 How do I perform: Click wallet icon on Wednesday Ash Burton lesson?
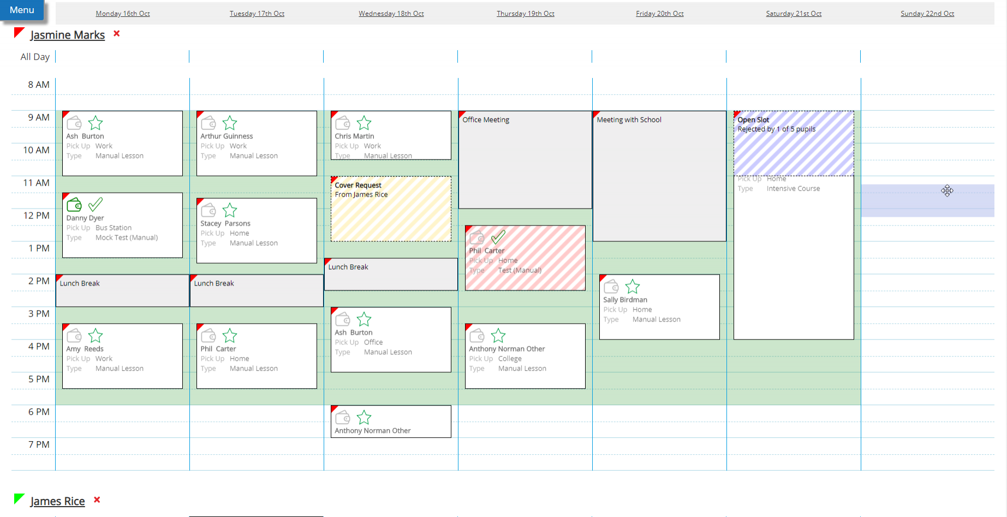[343, 319]
